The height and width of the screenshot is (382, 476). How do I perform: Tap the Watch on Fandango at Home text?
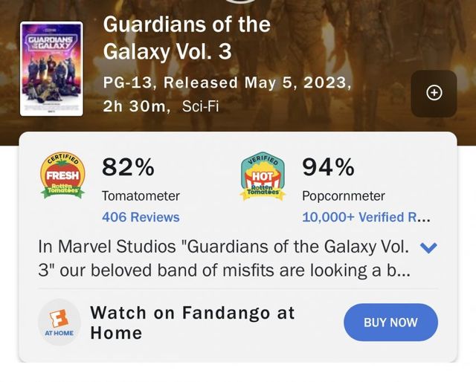tap(192, 323)
